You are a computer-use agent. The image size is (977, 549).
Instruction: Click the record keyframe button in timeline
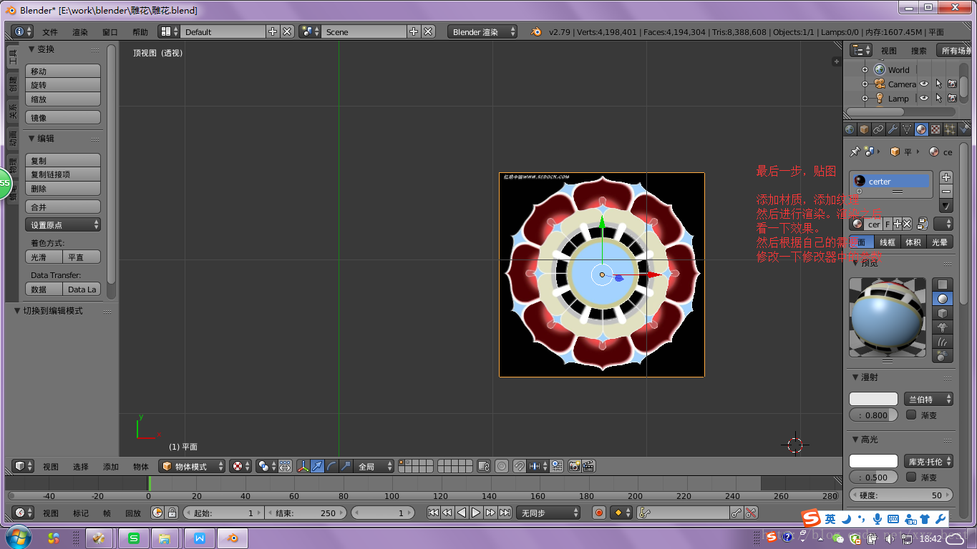click(x=599, y=513)
